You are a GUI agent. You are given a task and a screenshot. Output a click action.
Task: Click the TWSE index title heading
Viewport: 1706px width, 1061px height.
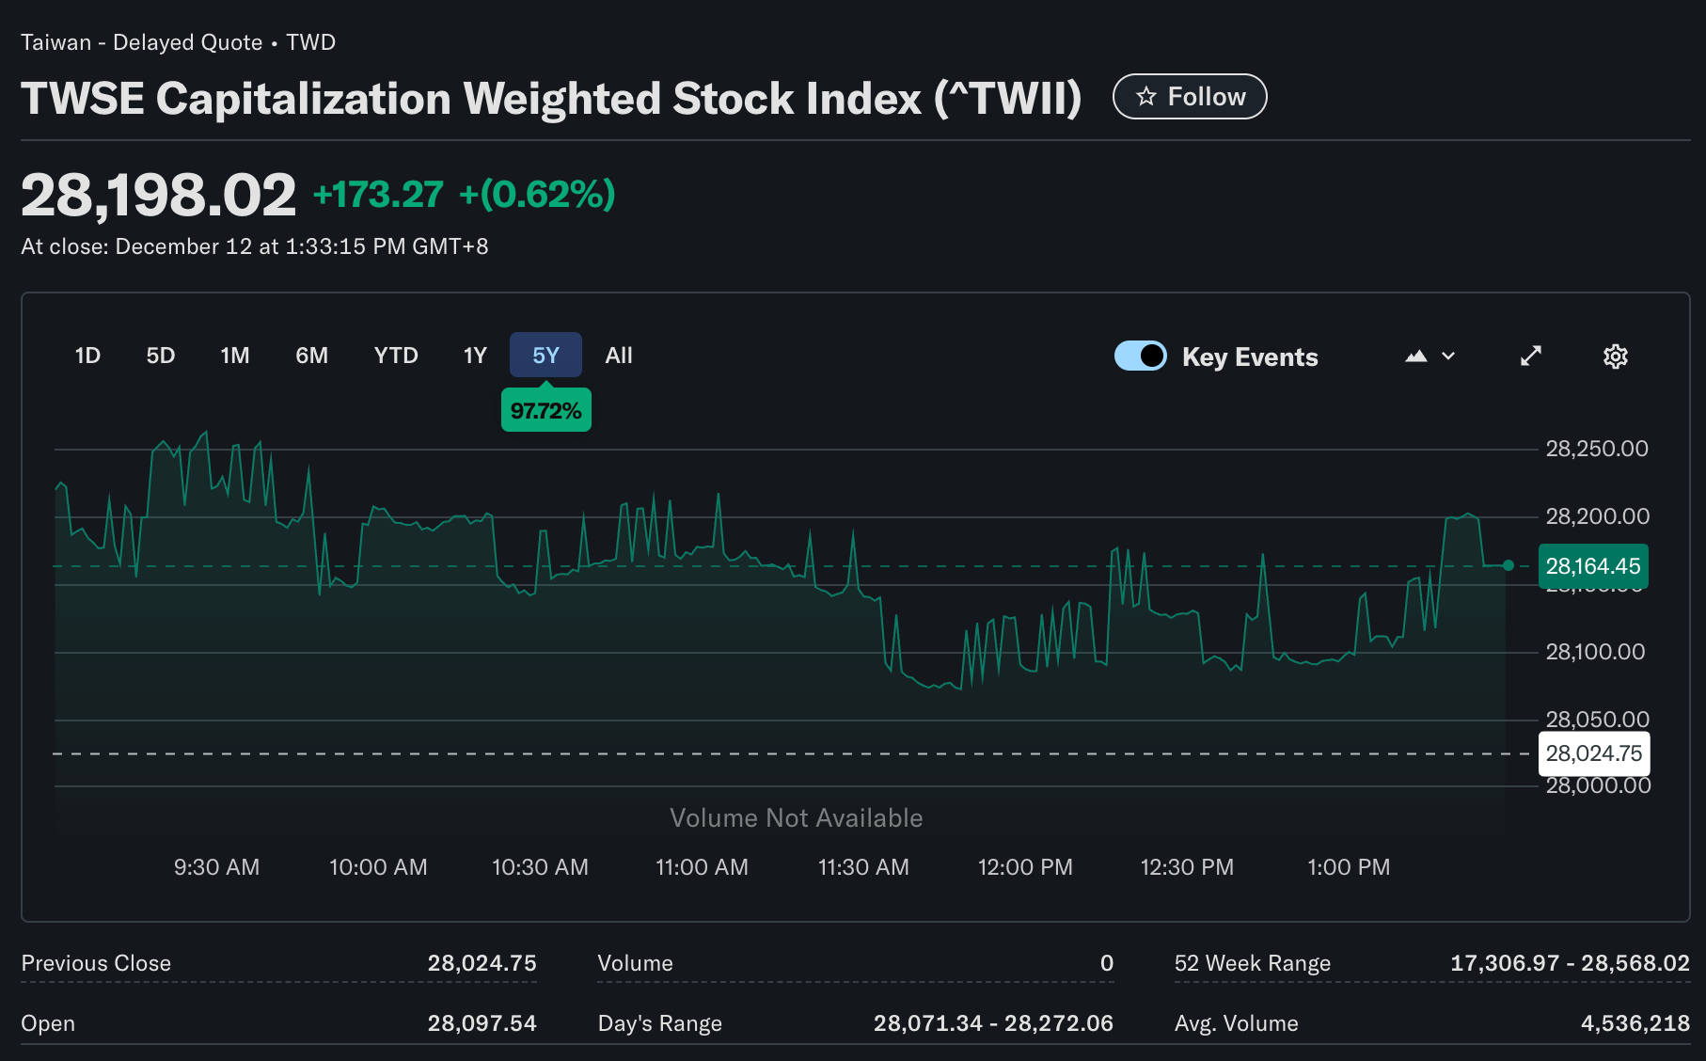click(551, 99)
